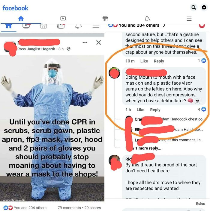Open the Rules link
The image size is (210, 211).
[x=200, y=204]
